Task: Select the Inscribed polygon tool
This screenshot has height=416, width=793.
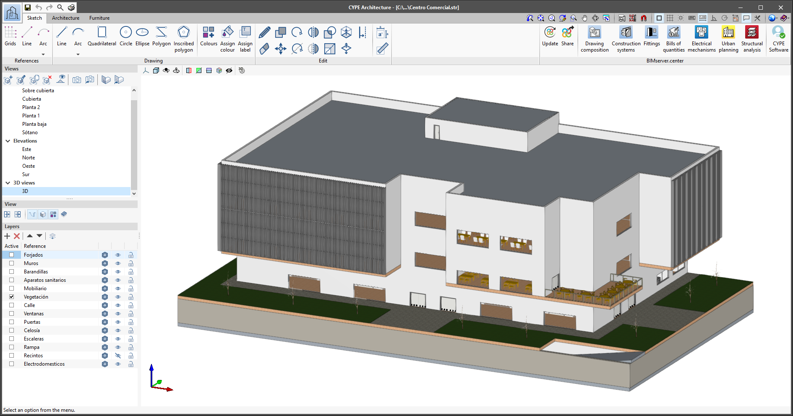Action: 184,39
